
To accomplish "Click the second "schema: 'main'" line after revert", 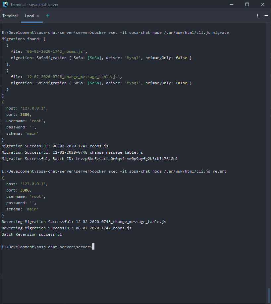I will [x=22, y=209].
